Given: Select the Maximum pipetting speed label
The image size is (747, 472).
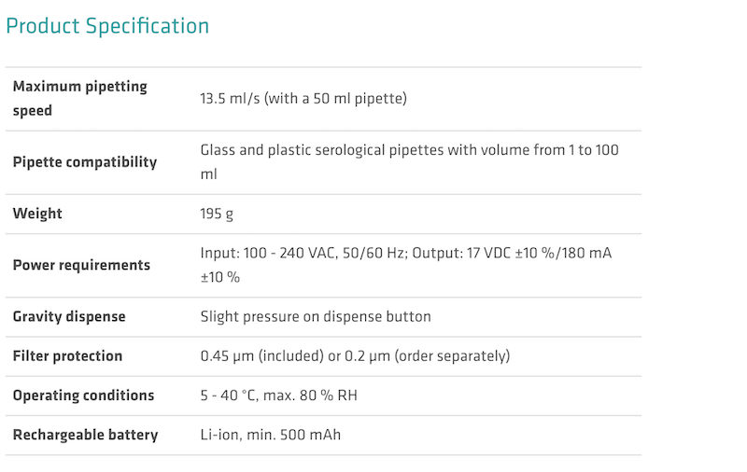Looking at the screenshot, I should point(80,98).
